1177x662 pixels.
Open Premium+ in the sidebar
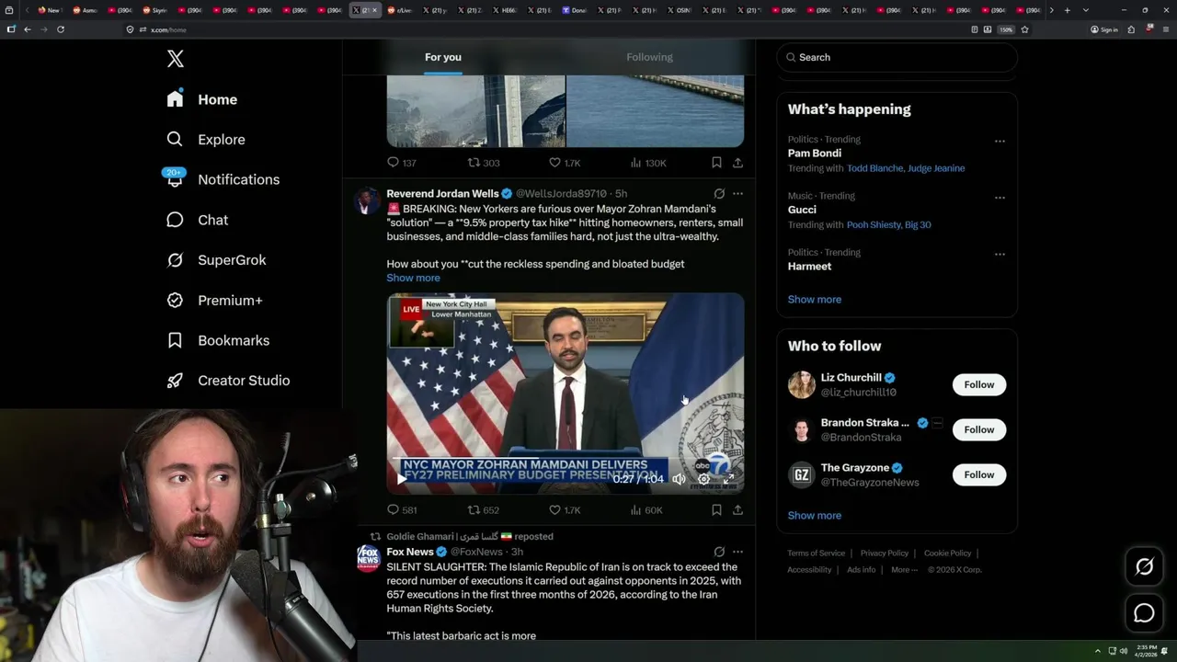[214, 300]
